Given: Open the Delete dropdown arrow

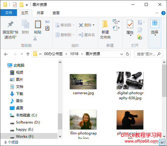Looking at the screenshot, I should 94,25.
